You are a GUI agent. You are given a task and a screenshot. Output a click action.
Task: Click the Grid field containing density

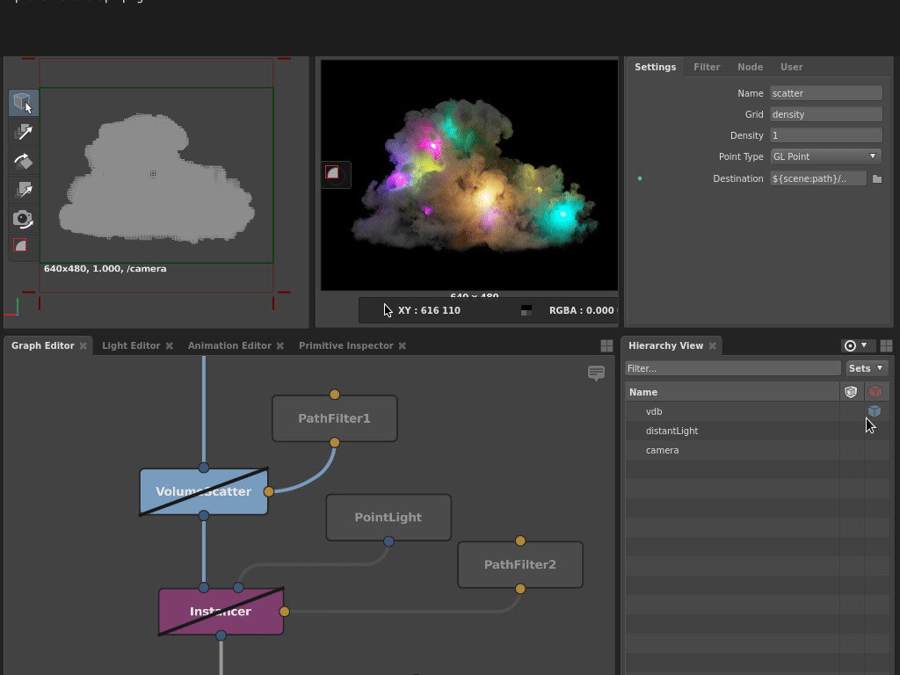826,114
